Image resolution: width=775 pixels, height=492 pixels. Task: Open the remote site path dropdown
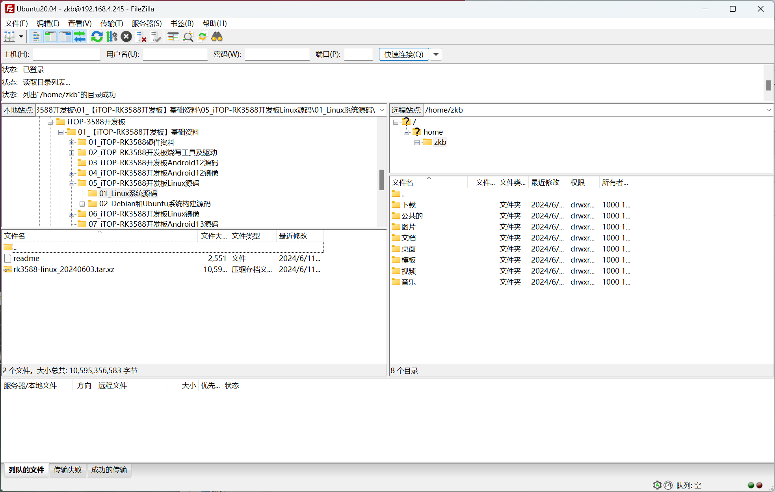(768, 110)
